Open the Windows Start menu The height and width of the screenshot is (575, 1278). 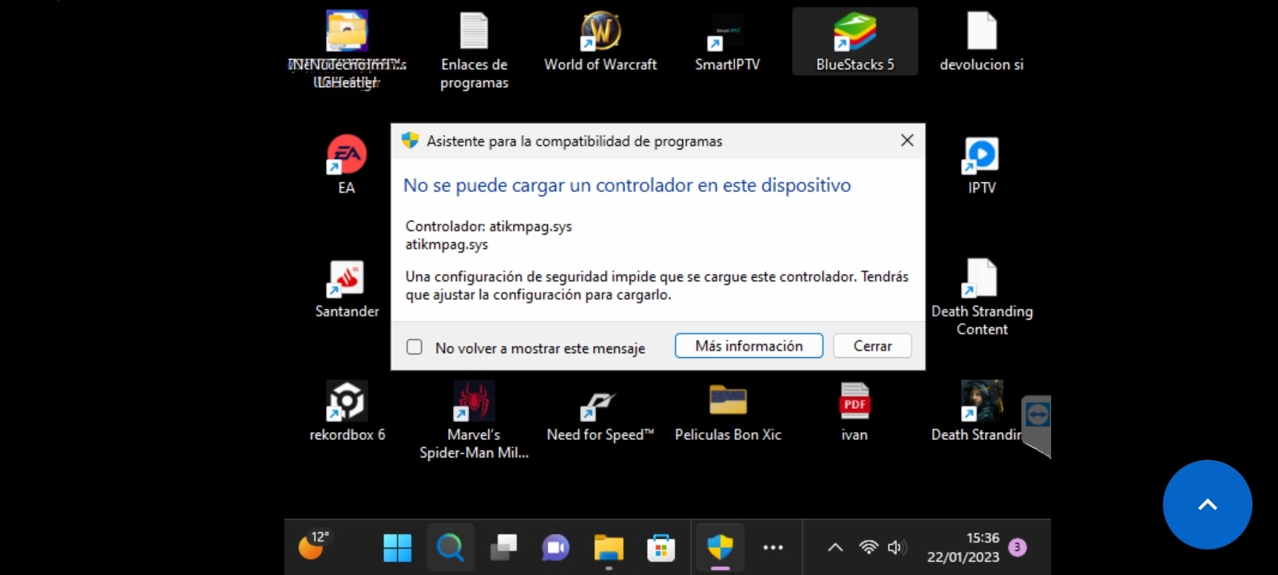pyautogui.click(x=397, y=548)
